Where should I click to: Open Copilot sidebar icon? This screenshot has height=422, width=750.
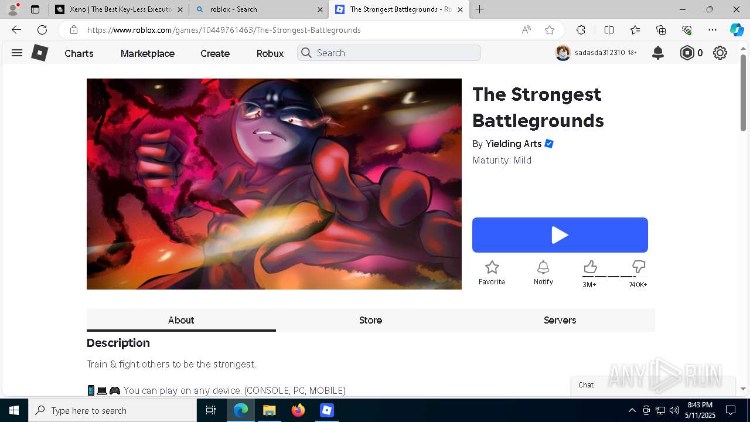pyautogui.click(x=737, y=30)
